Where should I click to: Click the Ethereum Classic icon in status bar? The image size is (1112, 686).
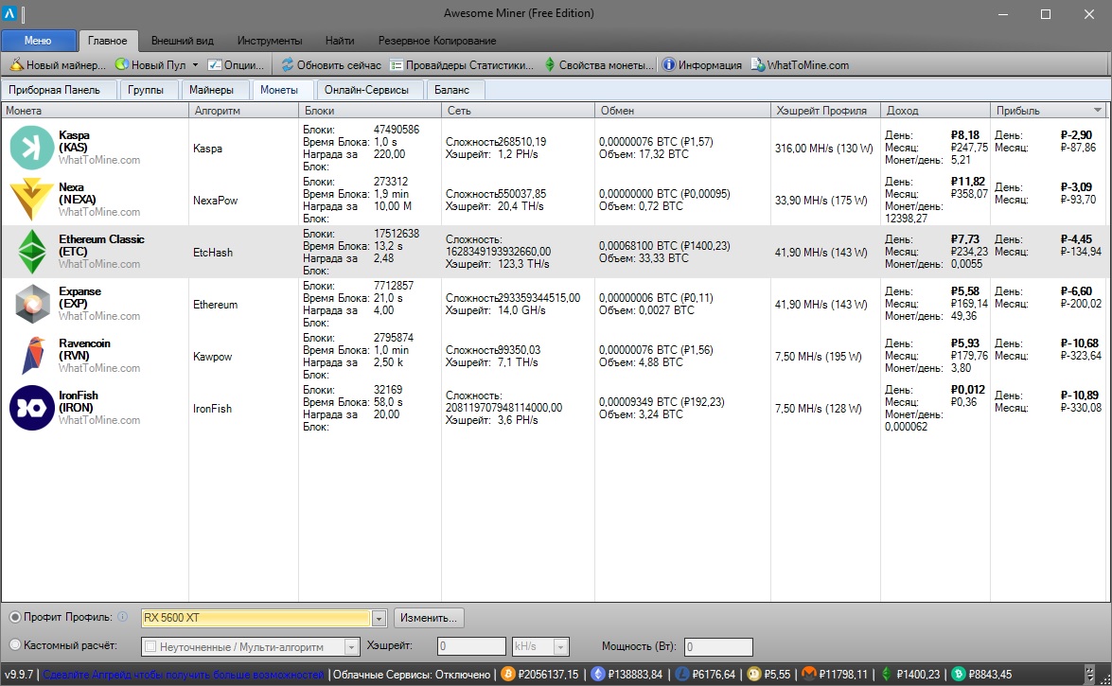click(x=887, y=674)
